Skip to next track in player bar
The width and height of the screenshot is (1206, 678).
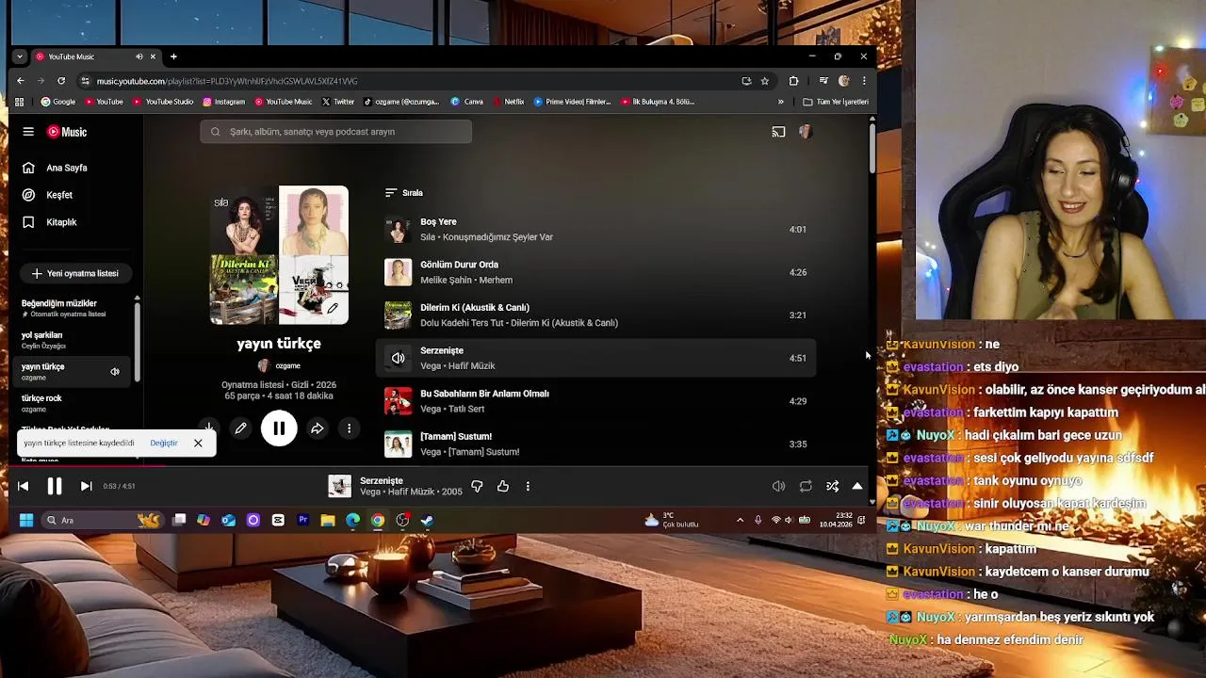(x=86, y=486)
